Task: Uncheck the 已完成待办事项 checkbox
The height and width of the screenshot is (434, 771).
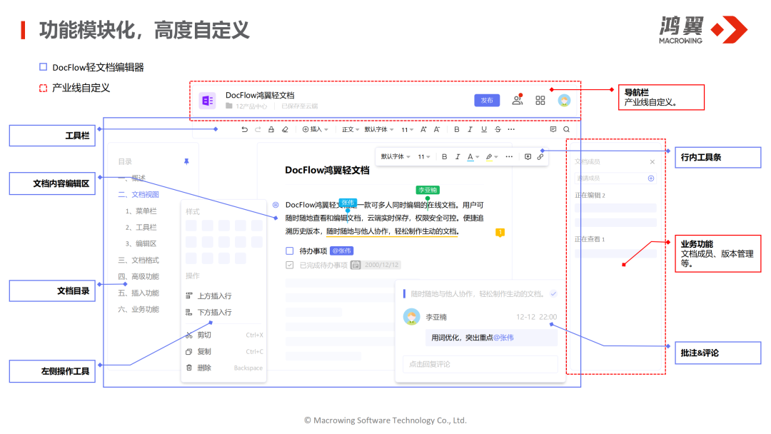Action: [290, 265]
